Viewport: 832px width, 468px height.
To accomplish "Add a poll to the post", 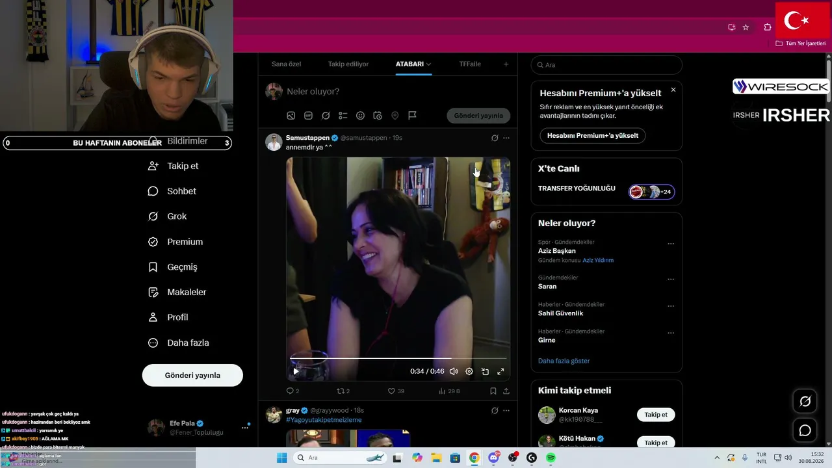I will coord(343,116).
